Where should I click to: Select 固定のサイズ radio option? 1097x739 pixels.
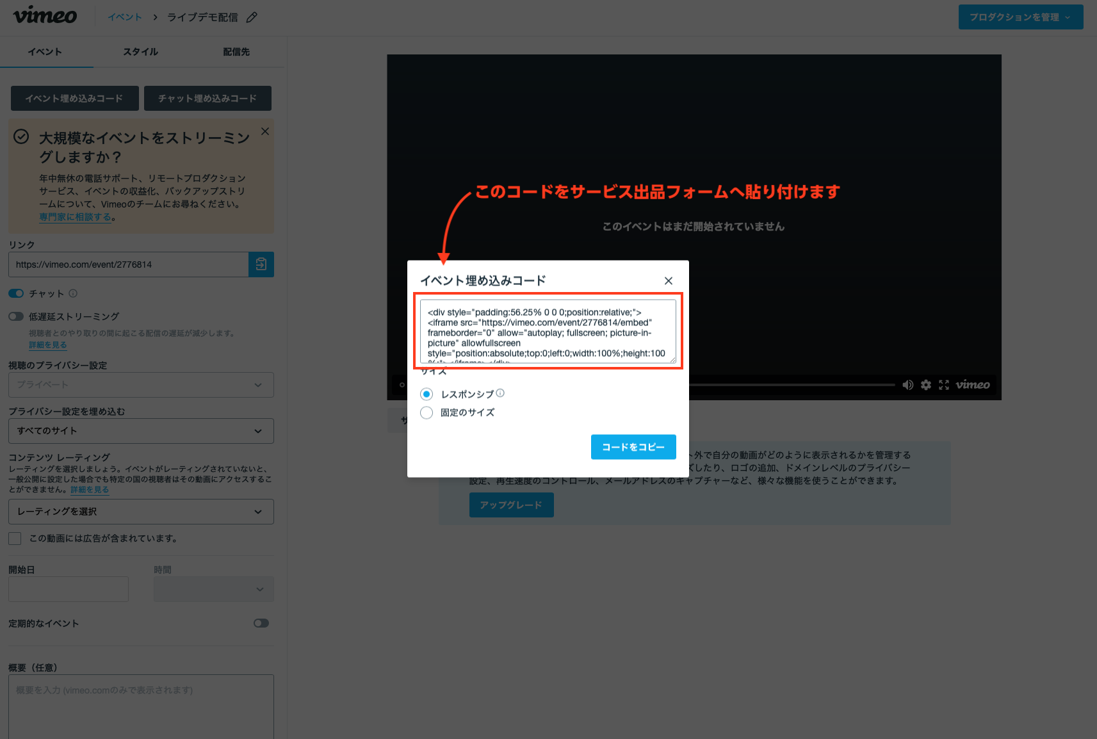coord(427,413)
